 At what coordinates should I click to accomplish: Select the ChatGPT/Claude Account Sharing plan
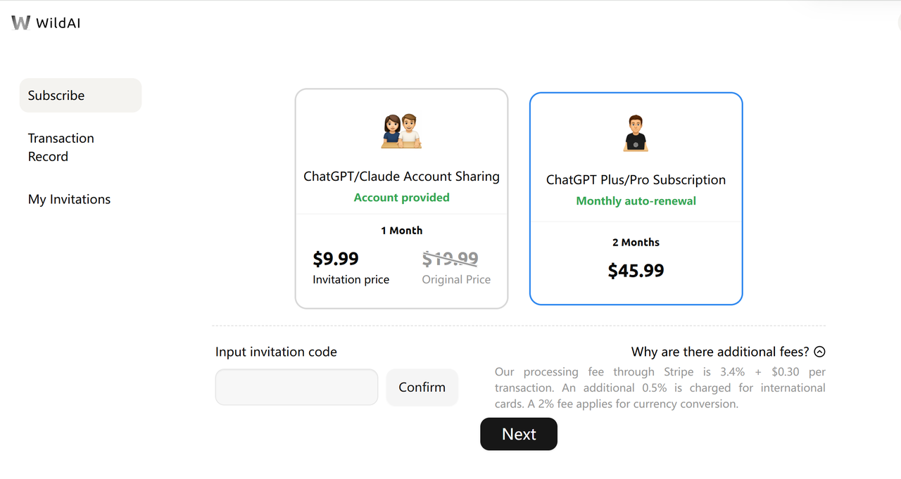[401, 177]
